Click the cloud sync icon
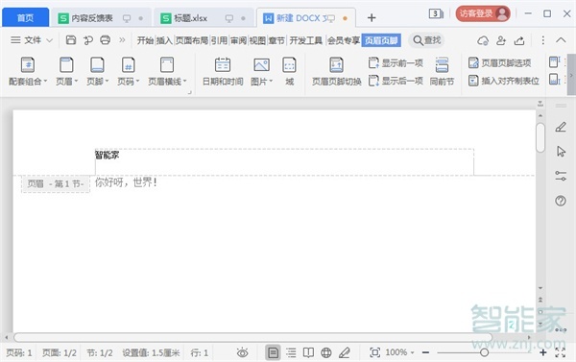Screen dimensions: 576x362 tap(483, 40)
